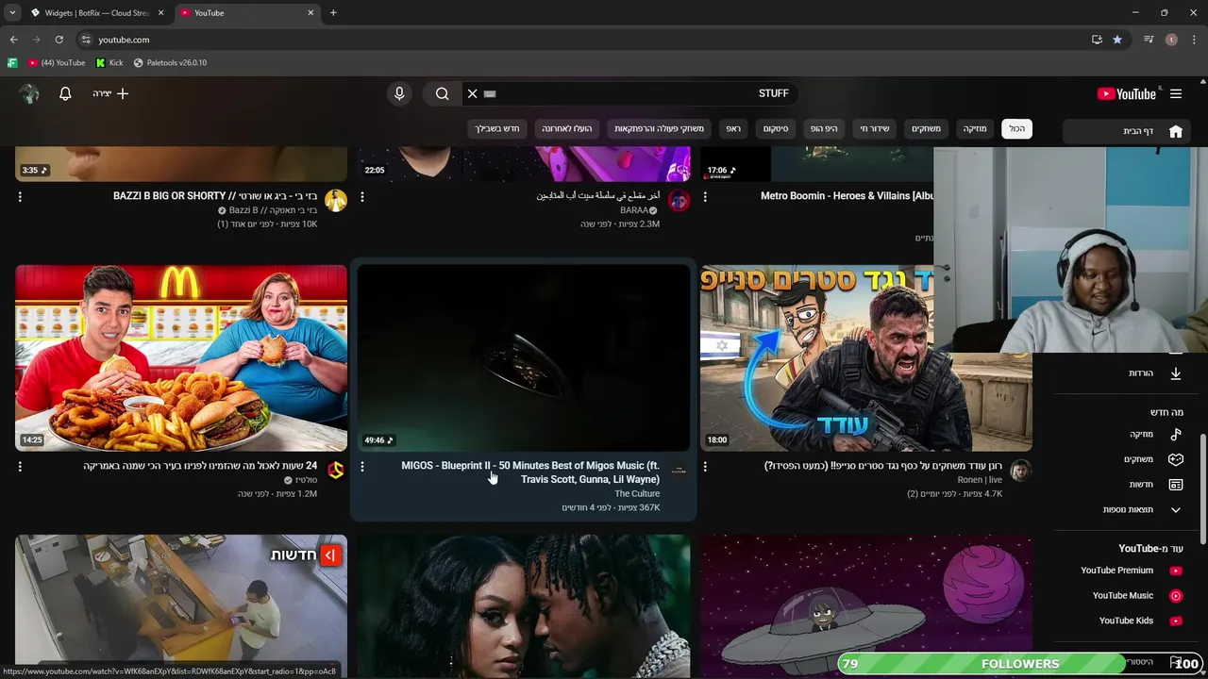Image resolution: width=1208 pixels, height=679 pixels.
Task: Open Metro Boomin Heroes & Villains video title
Action: pos(847,196)
